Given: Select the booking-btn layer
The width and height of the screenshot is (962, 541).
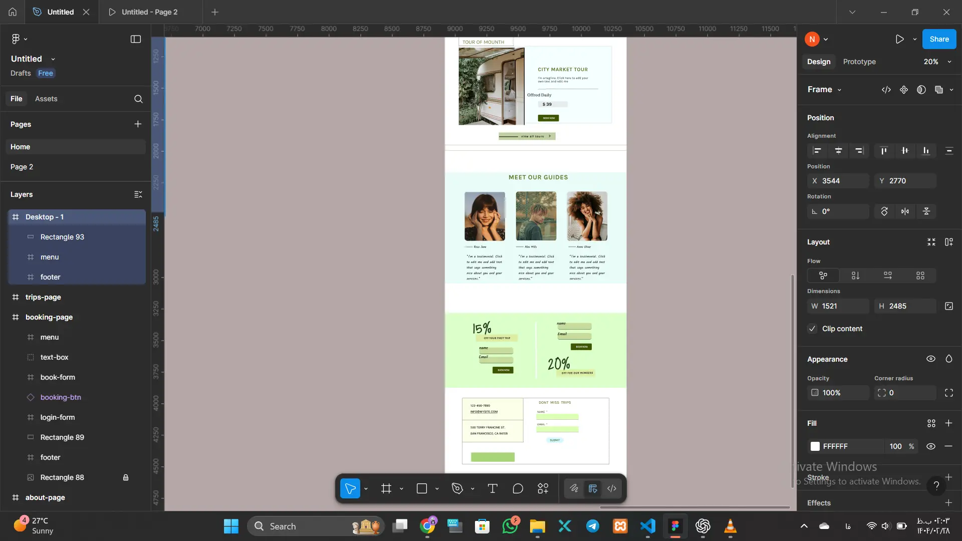Looking at the screenshot, I should coord(61,397).
